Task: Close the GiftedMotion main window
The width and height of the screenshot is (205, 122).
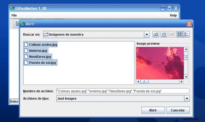Action: [x=176, y=8]
